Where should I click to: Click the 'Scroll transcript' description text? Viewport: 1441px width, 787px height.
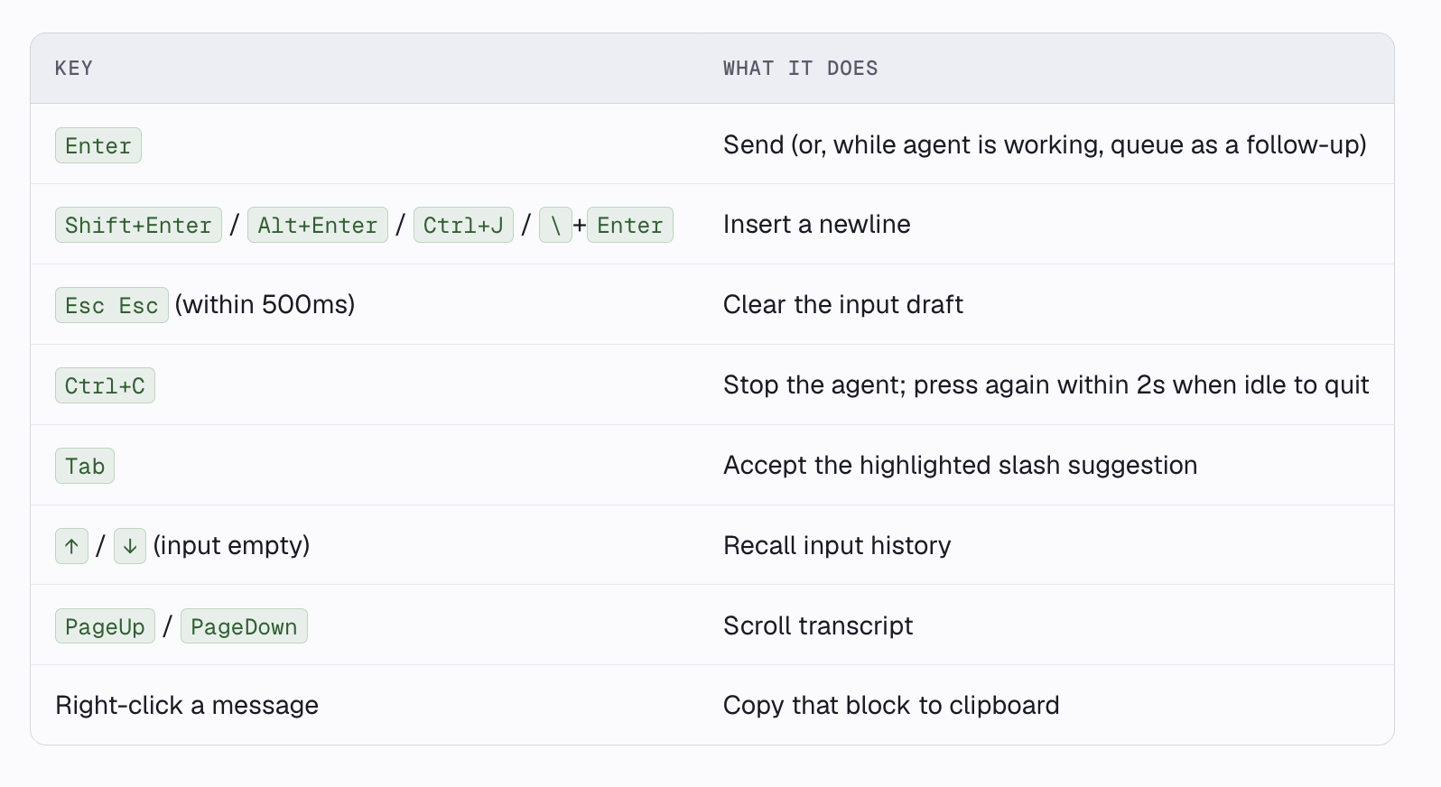[818, 625]
